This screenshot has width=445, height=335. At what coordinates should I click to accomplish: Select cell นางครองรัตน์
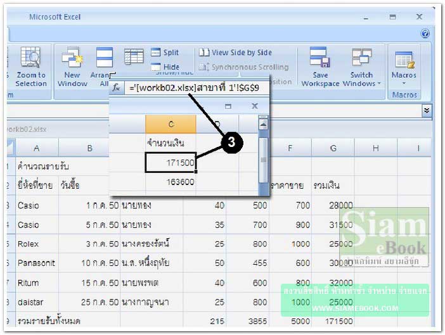(x=152, y=244)
